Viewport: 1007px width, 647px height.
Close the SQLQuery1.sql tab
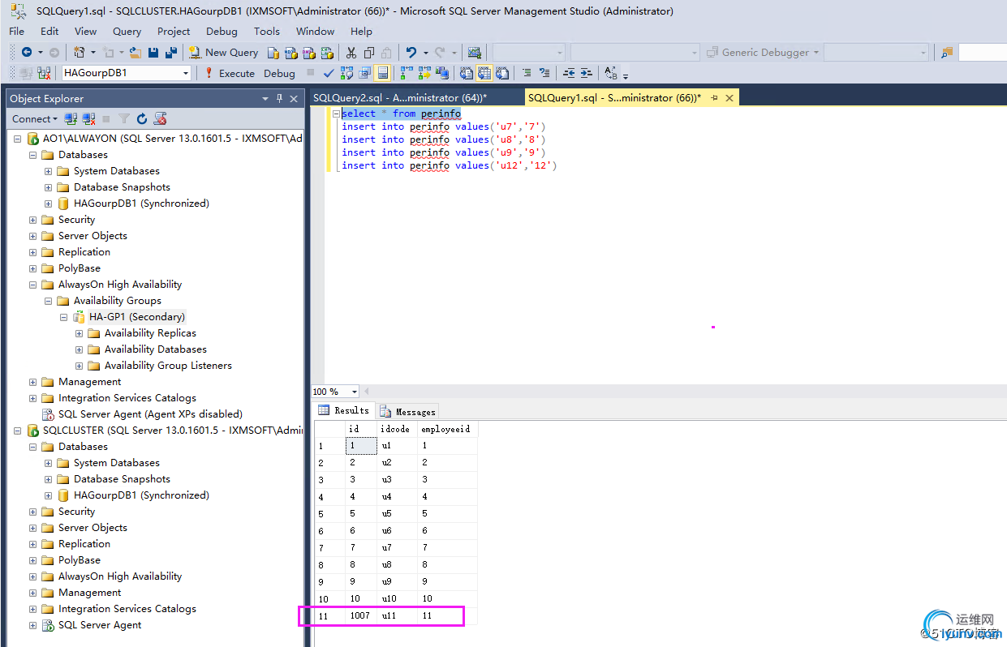(x=729, y=98)
